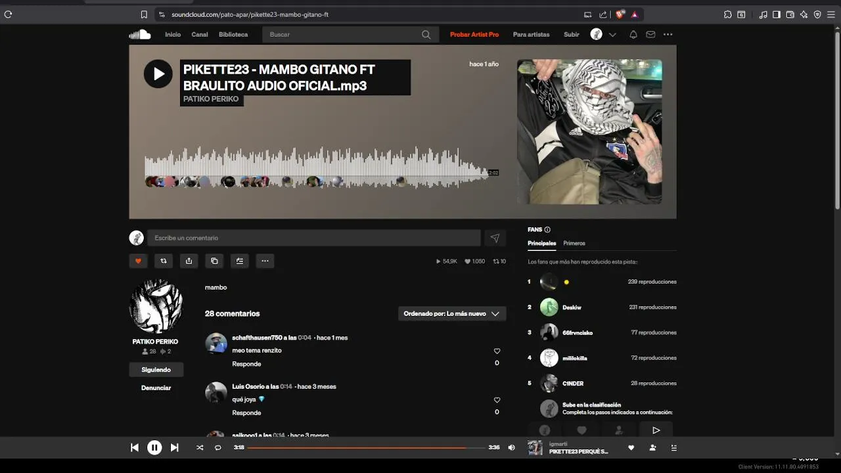Add track to next up queue
Image resolution: width=841 pixels, height=473 pixels.
[x=240, y=261]
